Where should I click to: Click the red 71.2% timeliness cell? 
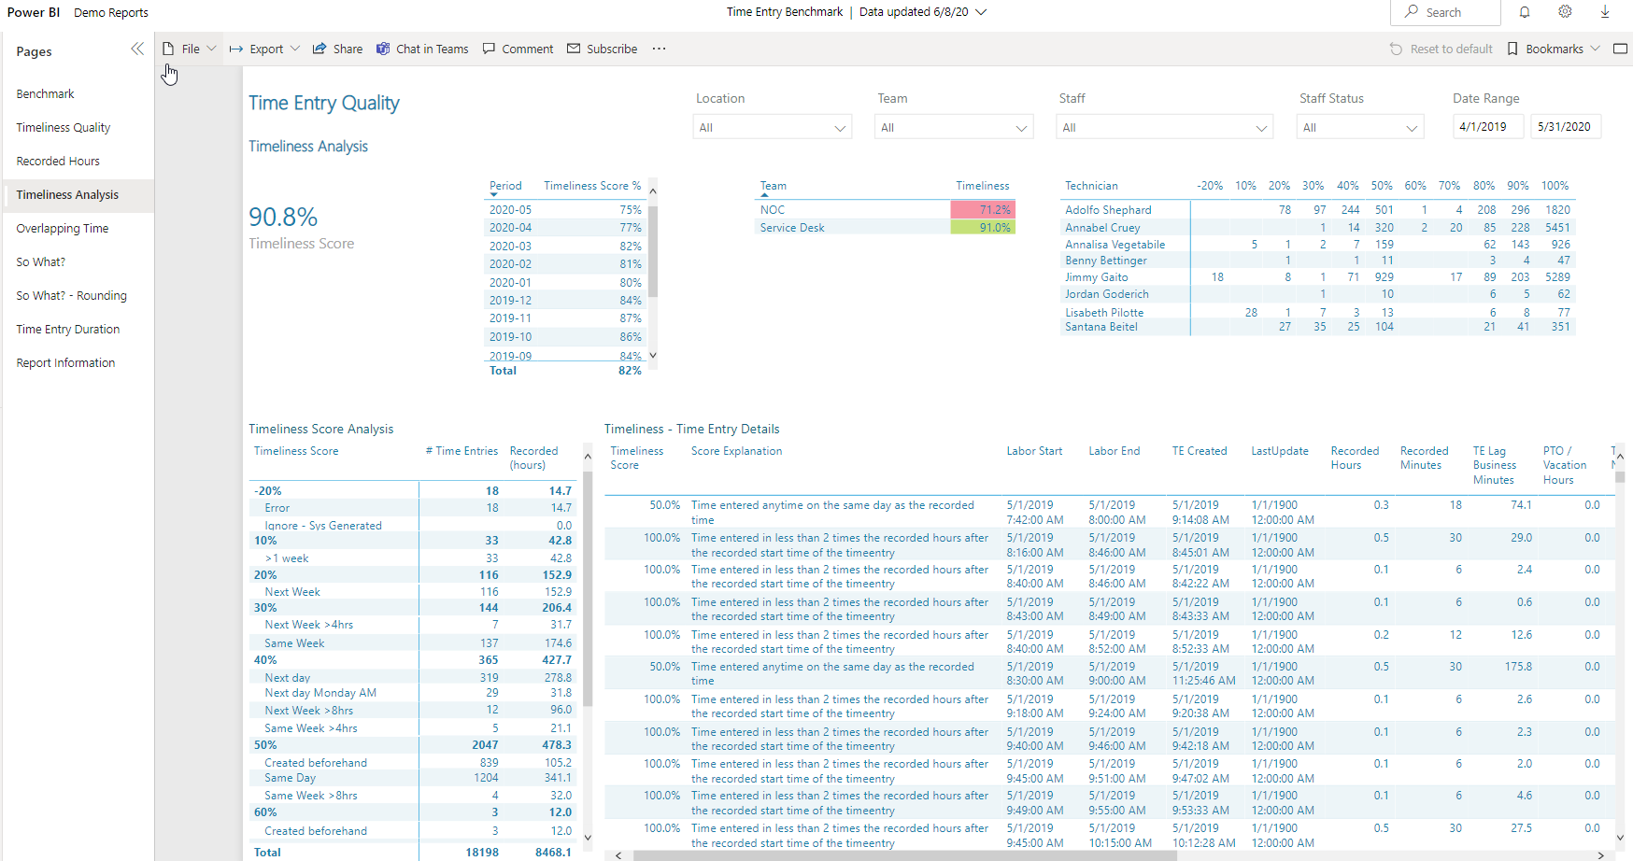point(983,210)
